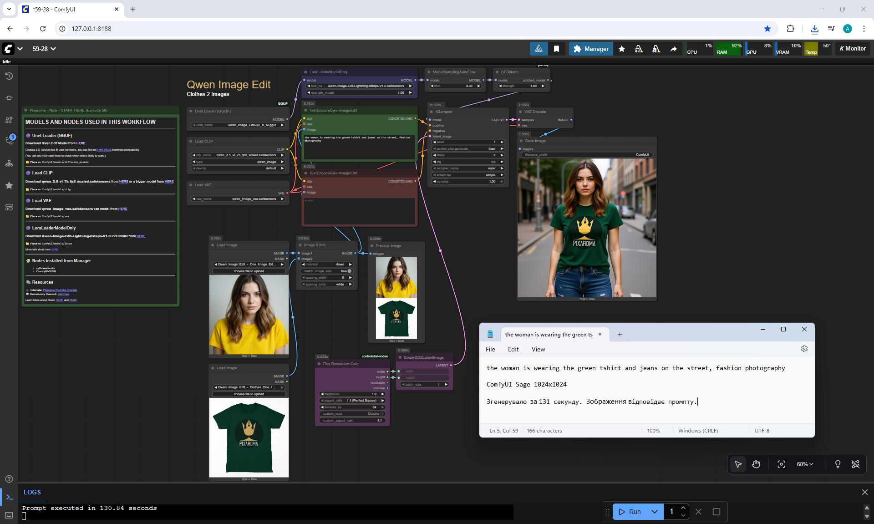874x524 pixels.
Task: Click choose file to upload for tshirt image
Action: pyautogui.click(x=249, y=394)
